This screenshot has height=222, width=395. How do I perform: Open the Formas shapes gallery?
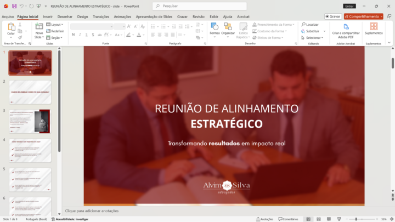[x=215, y=29]
